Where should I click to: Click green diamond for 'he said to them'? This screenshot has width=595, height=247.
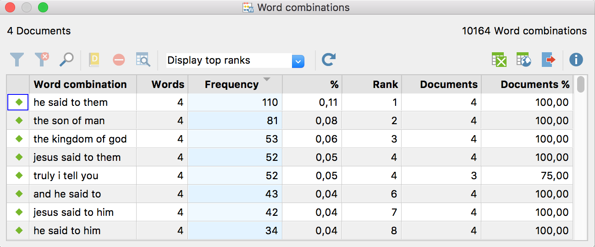(x=19, y=102)
